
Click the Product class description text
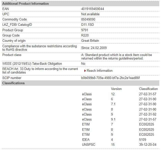tap(116, 56)
